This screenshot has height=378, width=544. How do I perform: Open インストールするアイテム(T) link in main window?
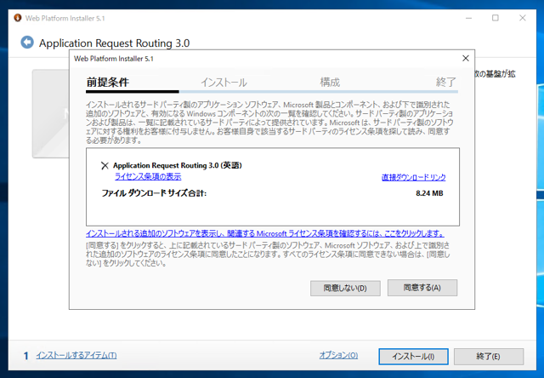click(x=76, y=355)
